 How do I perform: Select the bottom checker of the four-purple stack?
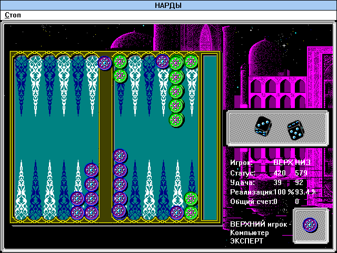pos(91,212)
